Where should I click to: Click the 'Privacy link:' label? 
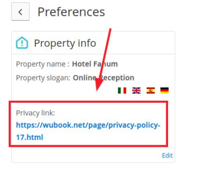pos(35,113)
